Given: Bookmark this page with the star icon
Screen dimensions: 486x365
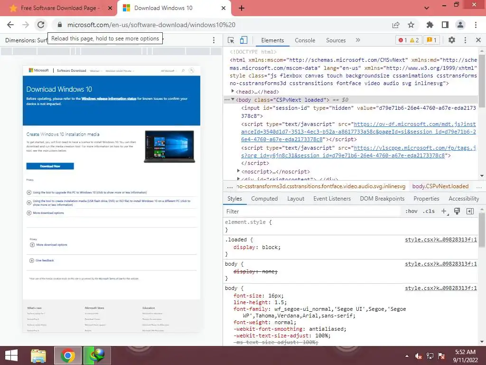Looking at the screenshot, I should point(411,25).
